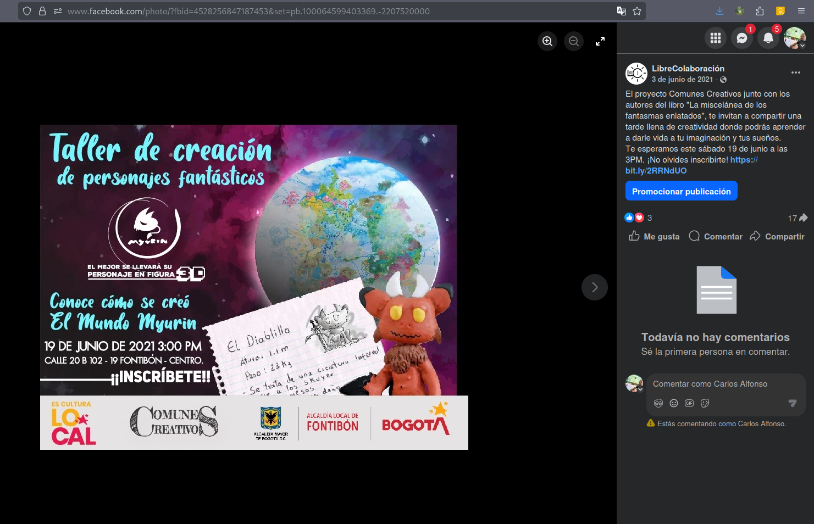Zoom out of the photo
This screenshot has width=814, height=524.
[574, 41]
